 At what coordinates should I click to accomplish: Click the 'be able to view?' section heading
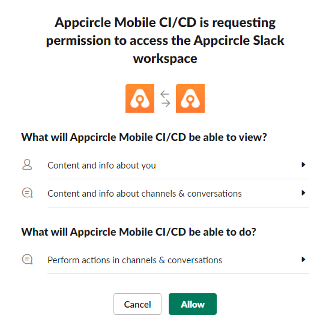pos(144,137)
